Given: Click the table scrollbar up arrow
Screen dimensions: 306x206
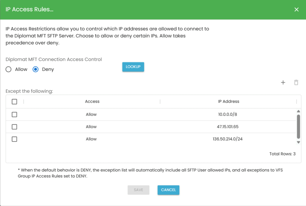Looking at the screenshot, I should (298, 111).
